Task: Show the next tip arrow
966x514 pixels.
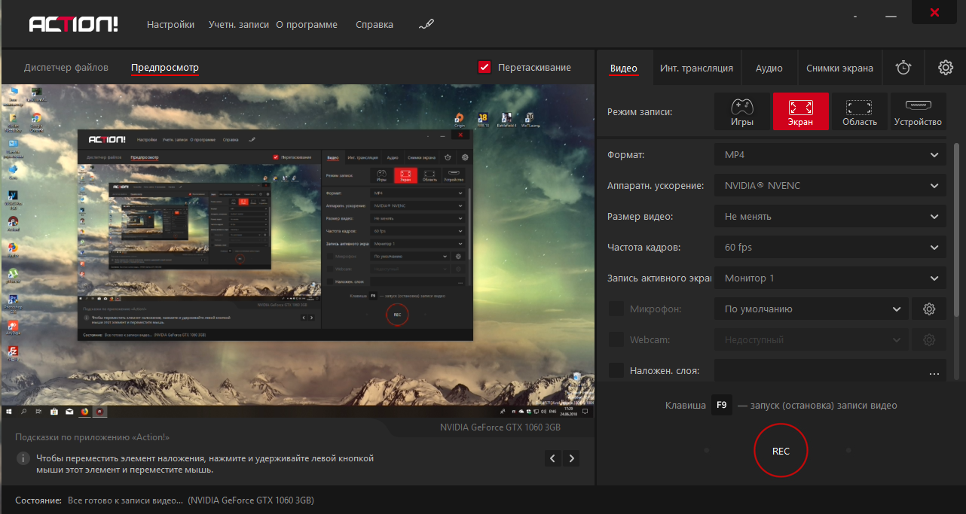Action: coord(571,458)
